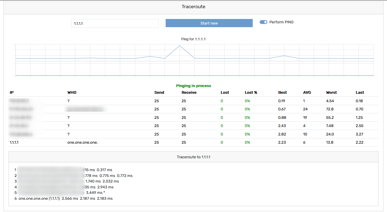Viewport: 387px width, 212px height.
Task: Click the peak point on ping chart
Action: [179, 46]
